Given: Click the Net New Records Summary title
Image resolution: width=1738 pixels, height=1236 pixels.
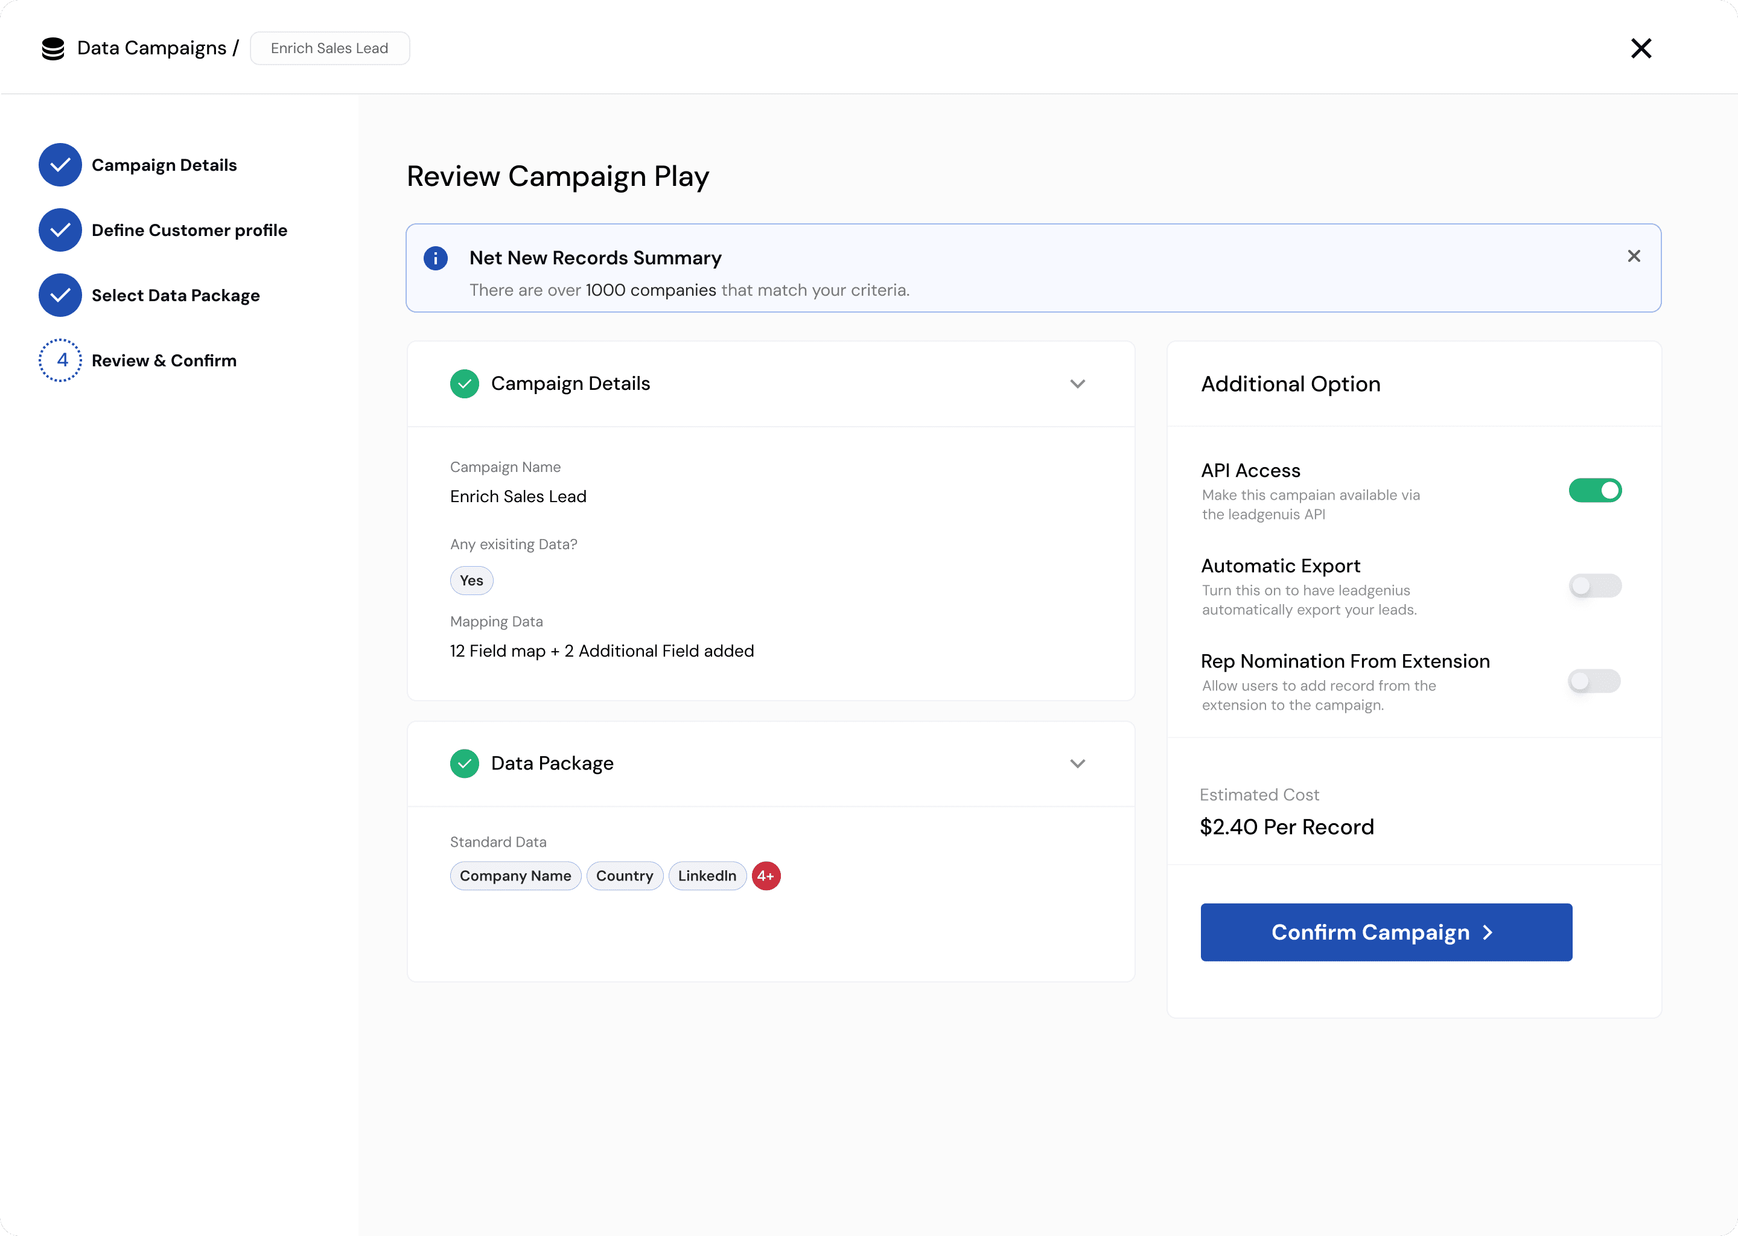Looking at the screenshot, I should [x=595, y=258].
